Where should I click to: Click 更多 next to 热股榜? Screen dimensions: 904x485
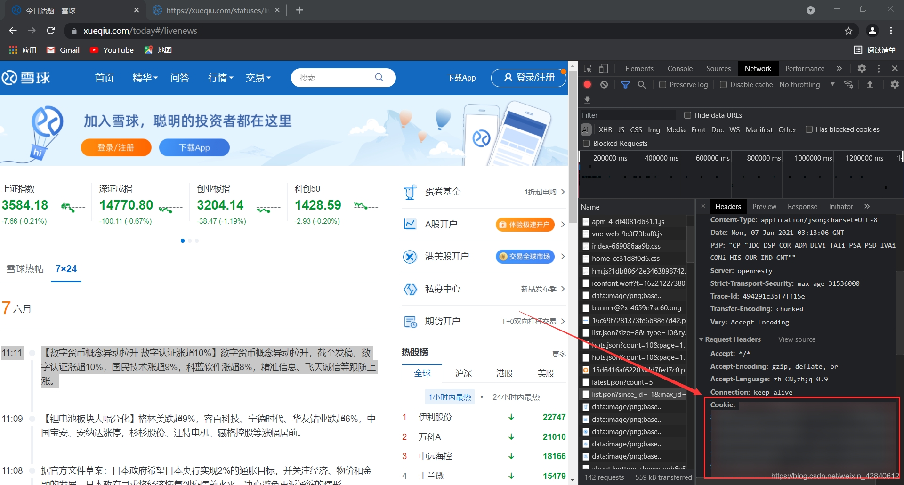[x=559, y=354]
